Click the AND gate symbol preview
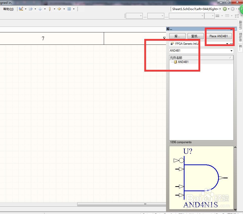243x214 pixels. [201, 178]
